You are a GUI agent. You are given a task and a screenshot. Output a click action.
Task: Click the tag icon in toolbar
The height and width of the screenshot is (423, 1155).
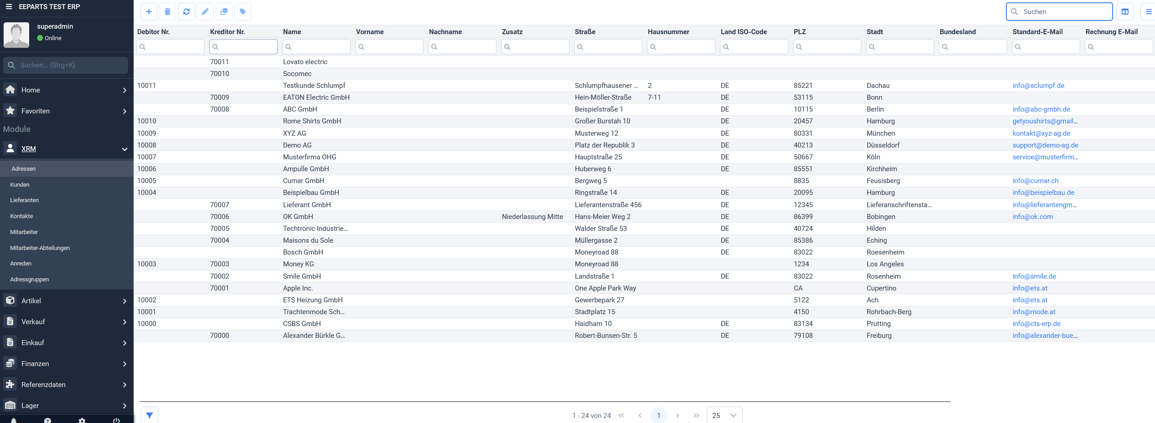(x=243, y=12)
